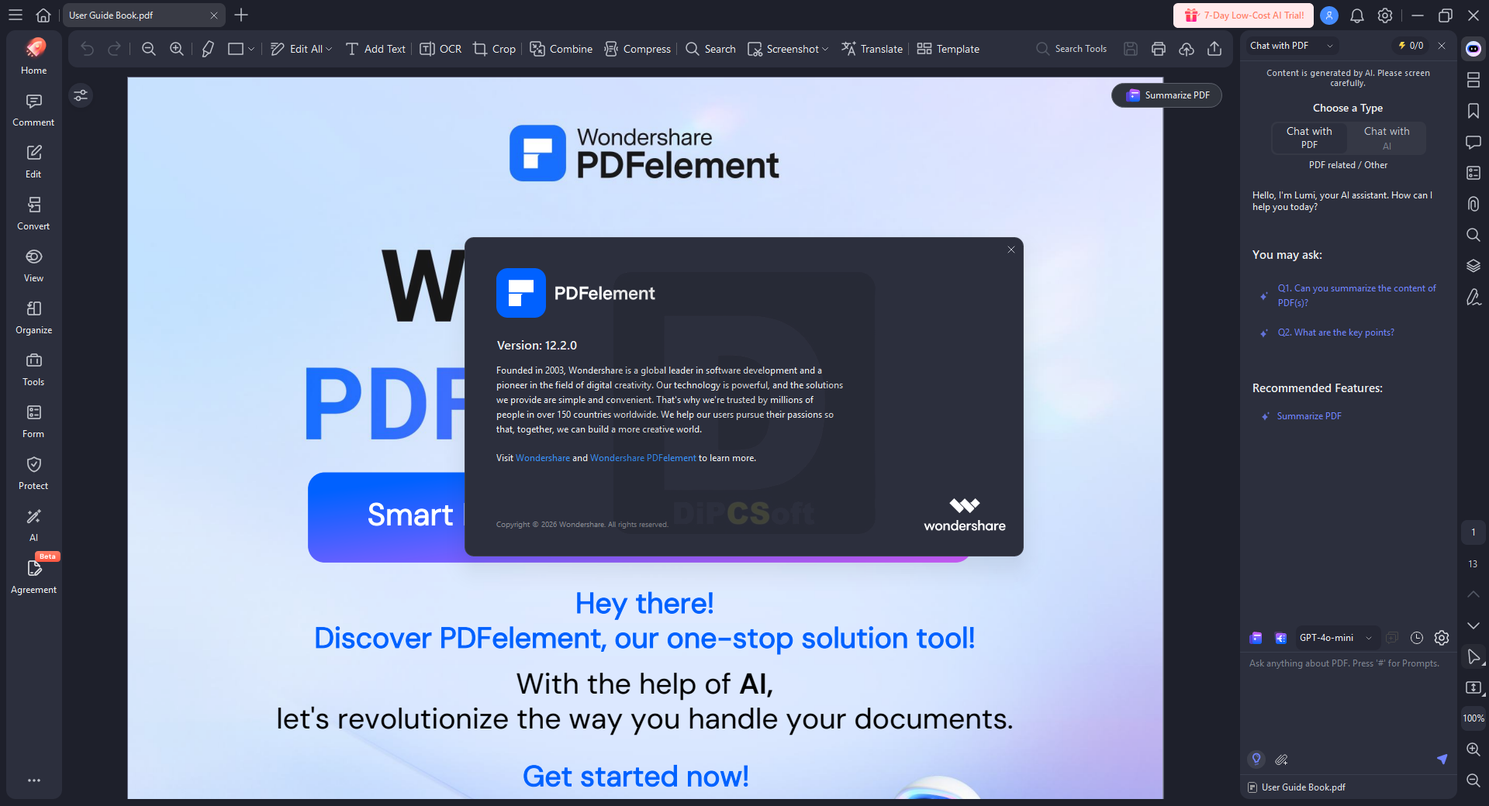
Task: Open the thumbnails panel on the right strip
Action: click(x=1473, y=80)
